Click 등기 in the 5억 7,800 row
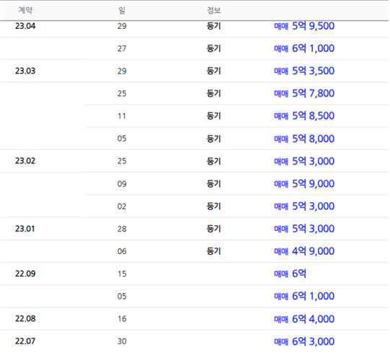 coord(213,93)
